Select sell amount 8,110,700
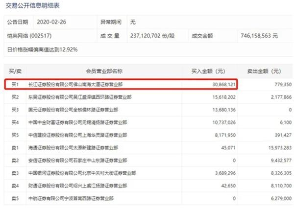Image resolution: width=294 pixels, height=208 pixels. (281, 185)
